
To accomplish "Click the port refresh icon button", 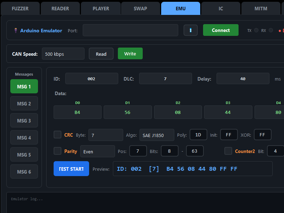I will 191,30.
